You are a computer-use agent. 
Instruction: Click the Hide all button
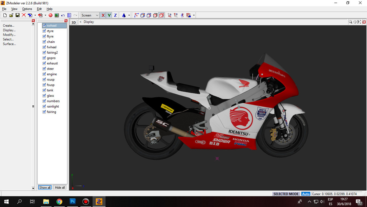pyautogui.click(x=60, y=188)
